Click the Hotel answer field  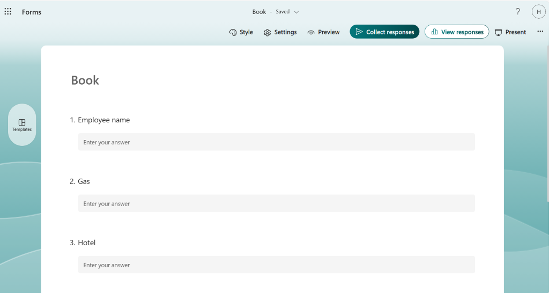[276, 265]
